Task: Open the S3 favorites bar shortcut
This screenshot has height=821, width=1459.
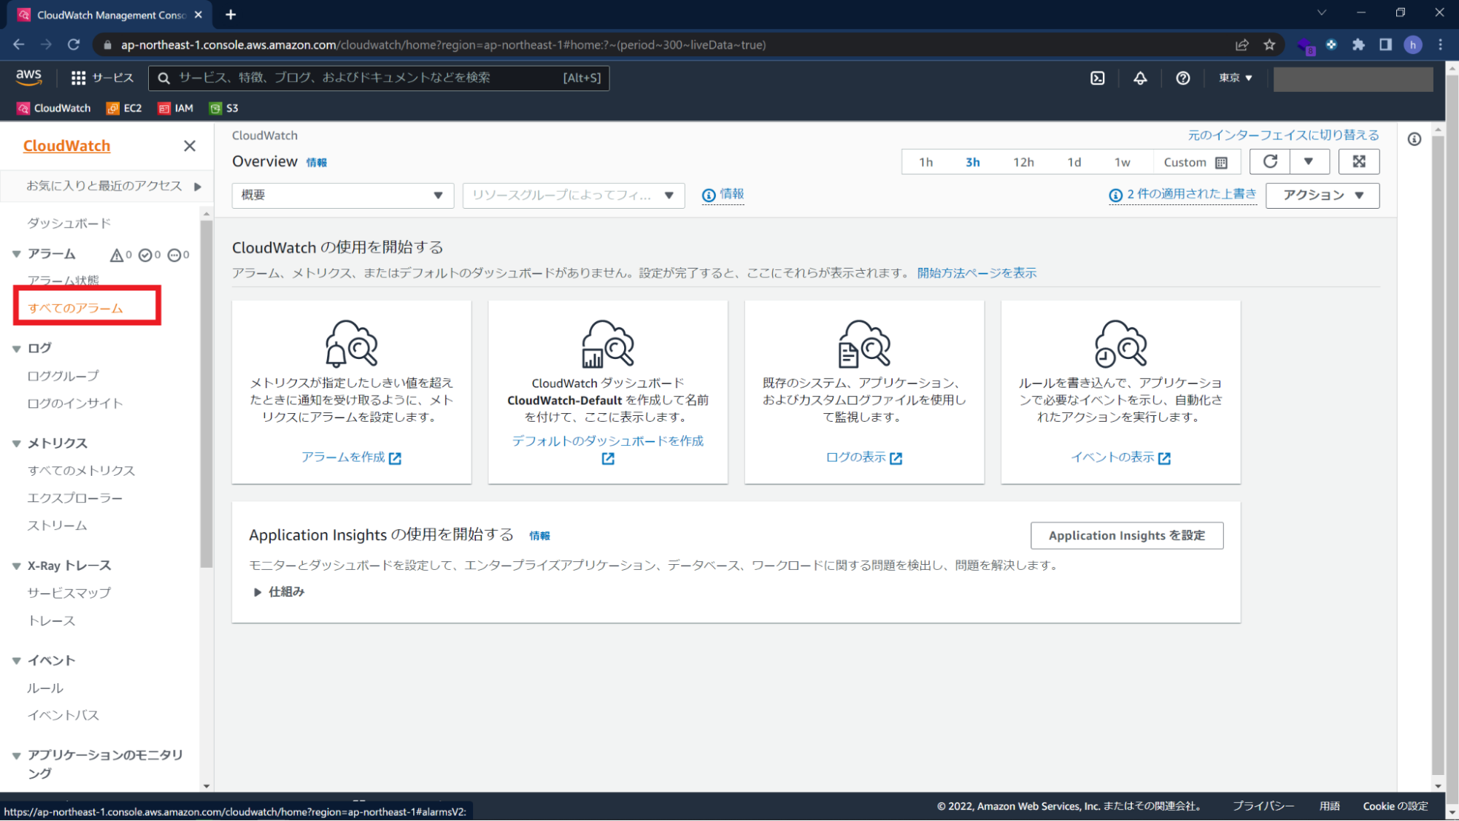Action: tap(224, 108)
